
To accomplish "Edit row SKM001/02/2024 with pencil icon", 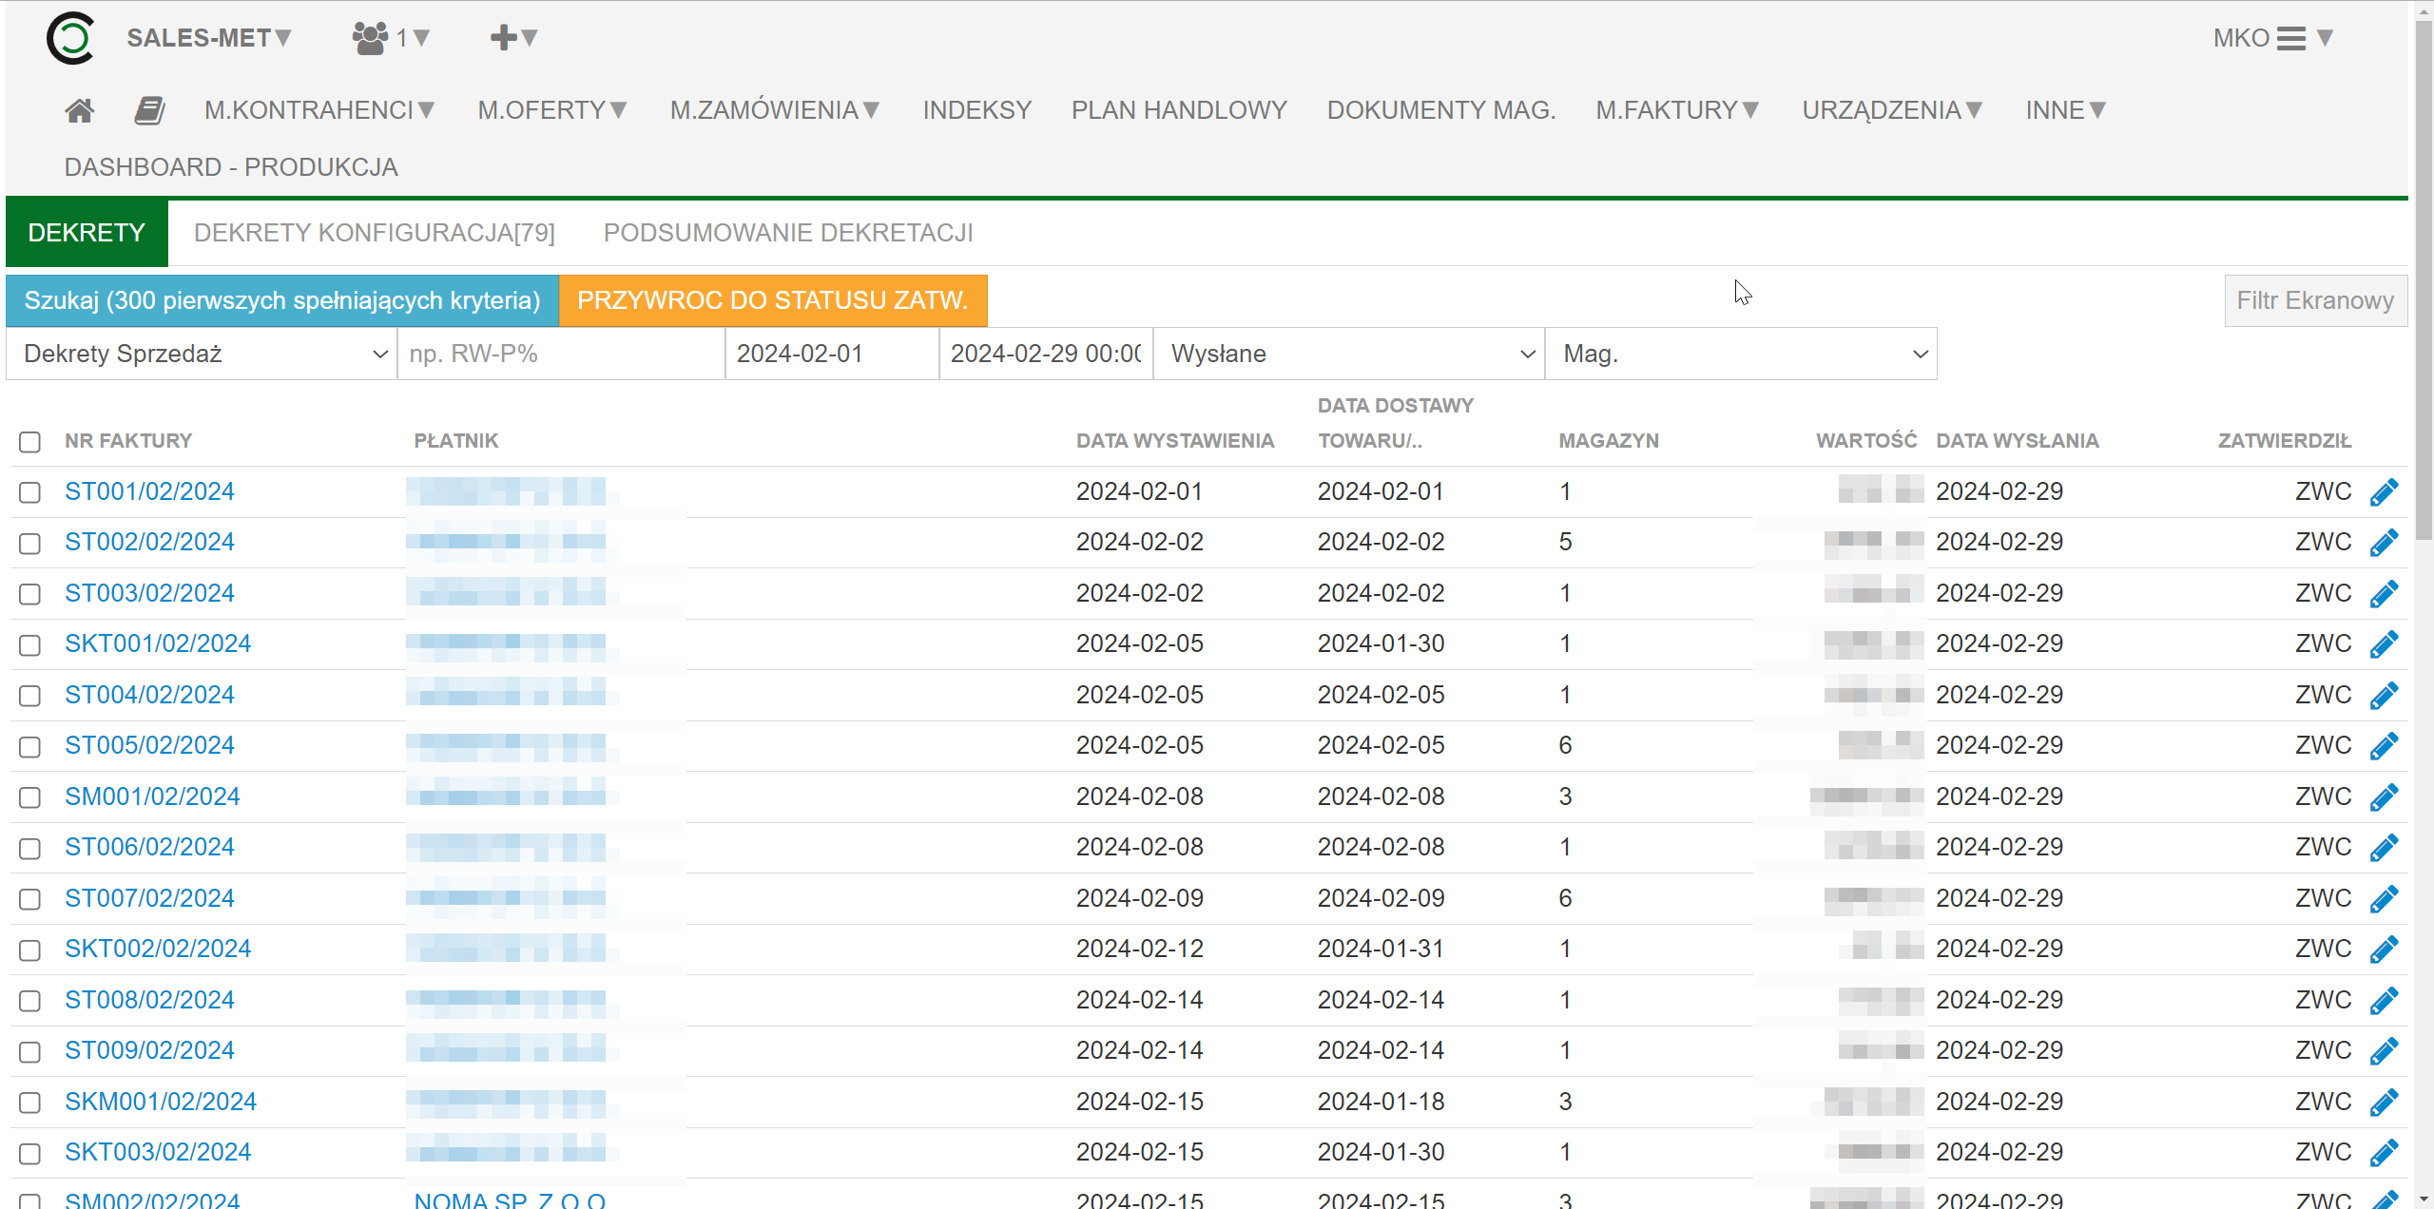I will [x=2384, y=1103].
